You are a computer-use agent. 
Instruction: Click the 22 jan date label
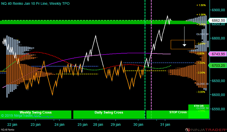[12, 124]
